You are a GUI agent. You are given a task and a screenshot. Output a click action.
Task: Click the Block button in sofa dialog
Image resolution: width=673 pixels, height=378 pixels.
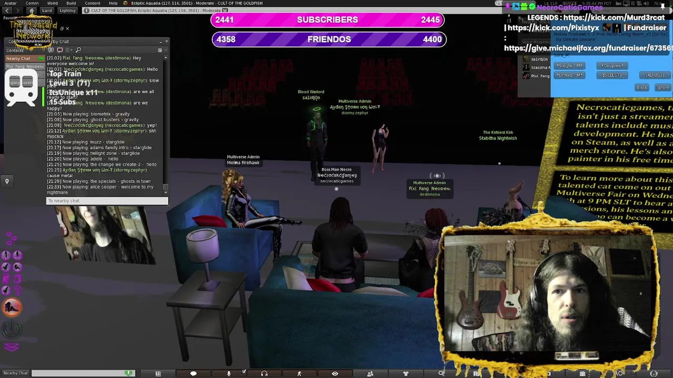[x=642, y=88]
